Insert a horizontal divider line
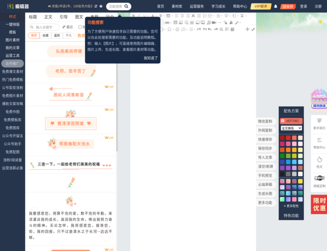 pyautogui.click(x=220, y=23)
